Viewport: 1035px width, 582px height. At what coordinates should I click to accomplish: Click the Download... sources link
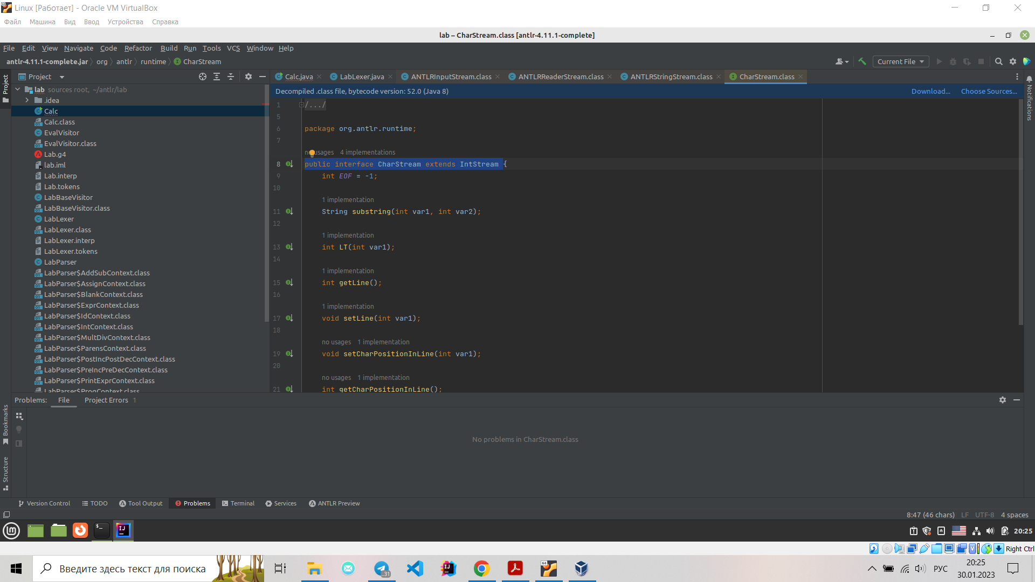[931, 91]
